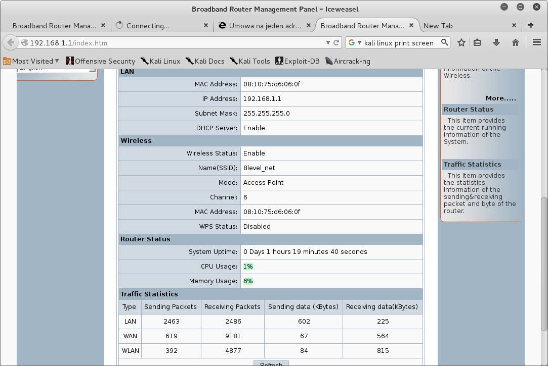Open the URL history dropdown arrow
Screen dimensions: 548x366
point(328,42)
